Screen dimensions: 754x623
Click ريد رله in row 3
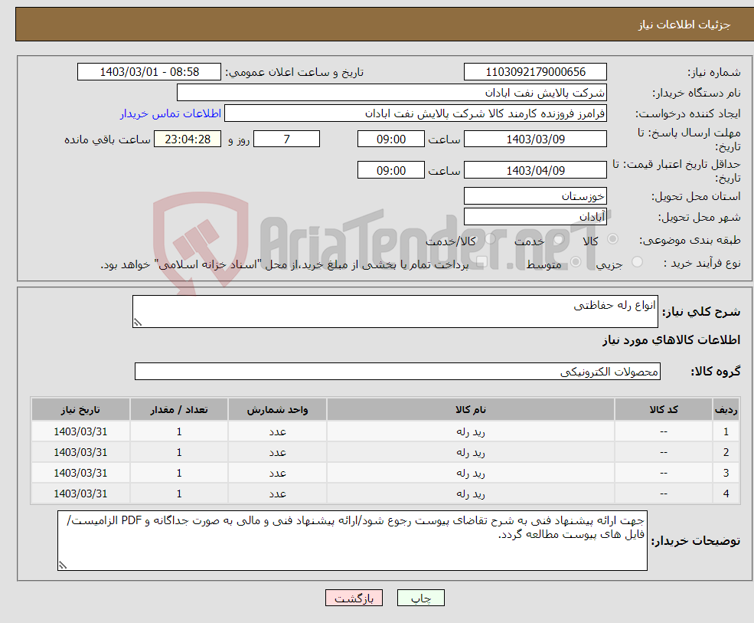click(x=471, y=474)
